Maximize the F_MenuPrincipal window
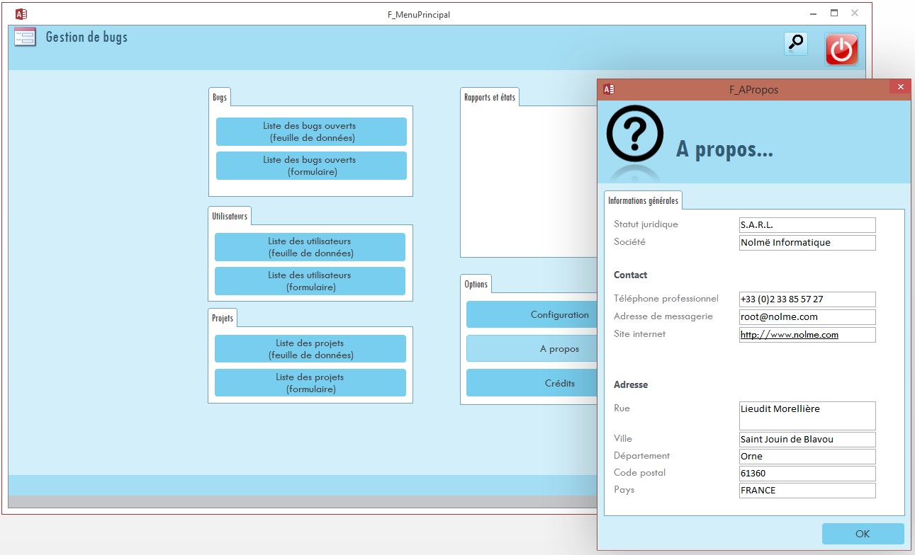 [x=834, y=13]
